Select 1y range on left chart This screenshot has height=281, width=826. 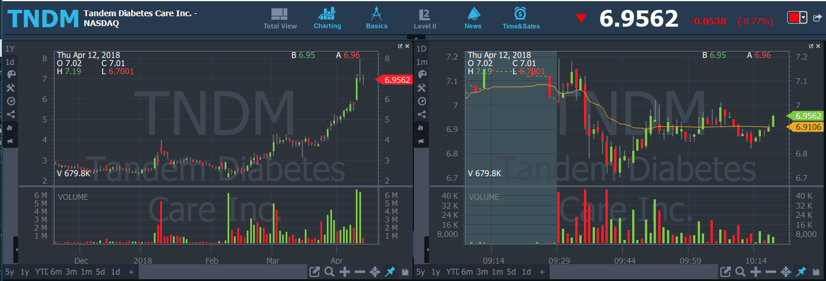pyautogui.click(x=24, y=272)
